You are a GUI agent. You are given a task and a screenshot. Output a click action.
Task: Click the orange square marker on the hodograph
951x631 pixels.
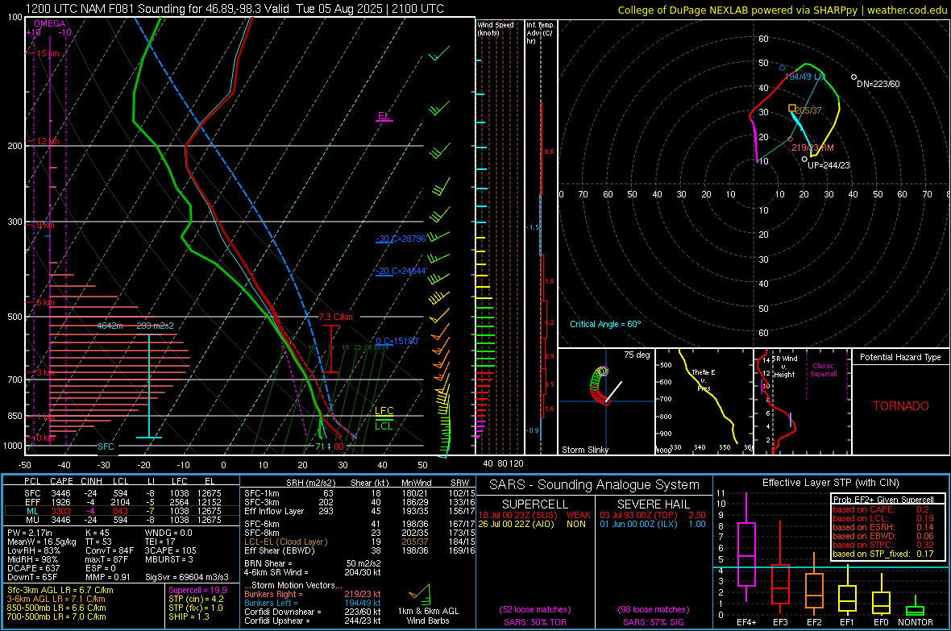pos(792,108)
